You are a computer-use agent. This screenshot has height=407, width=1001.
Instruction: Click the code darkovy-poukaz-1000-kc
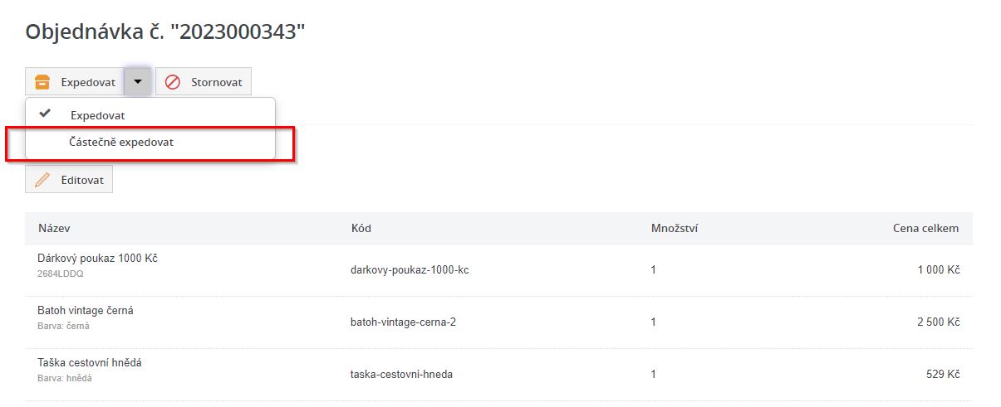click(410, 269)
